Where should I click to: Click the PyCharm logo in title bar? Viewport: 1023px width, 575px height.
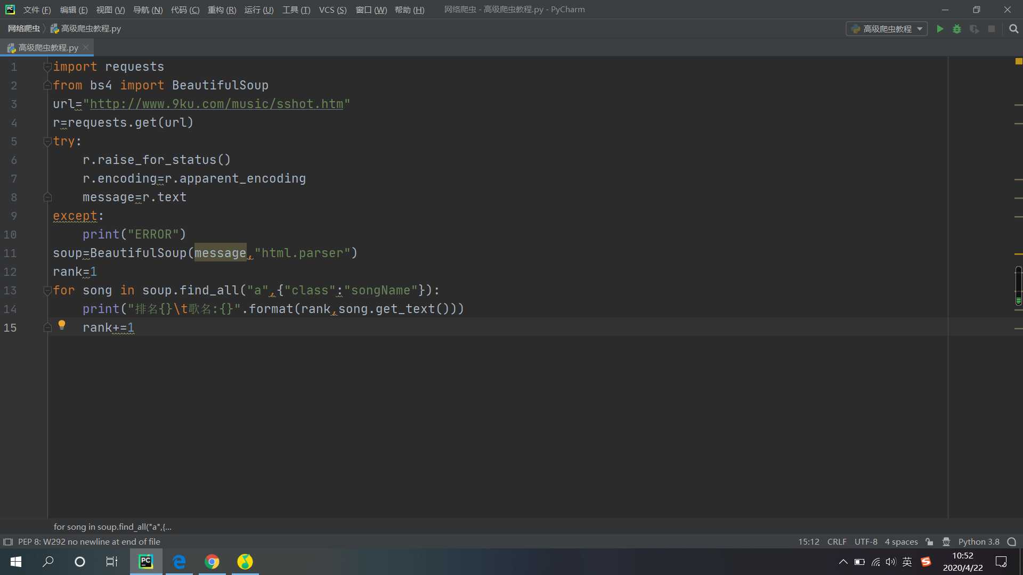[10, 10]
